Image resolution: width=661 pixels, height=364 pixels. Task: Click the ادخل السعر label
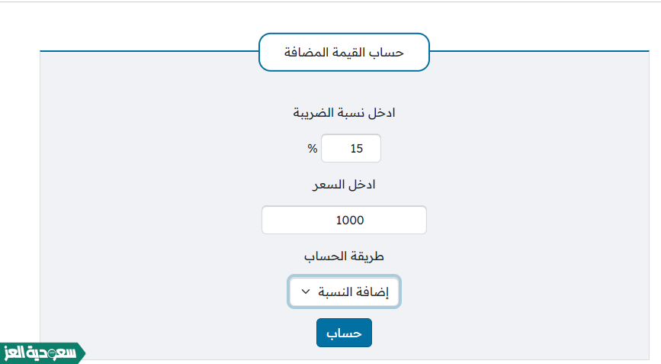coord(345,185)
